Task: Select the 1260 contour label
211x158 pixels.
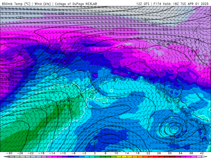Action: tap(145, 20)
